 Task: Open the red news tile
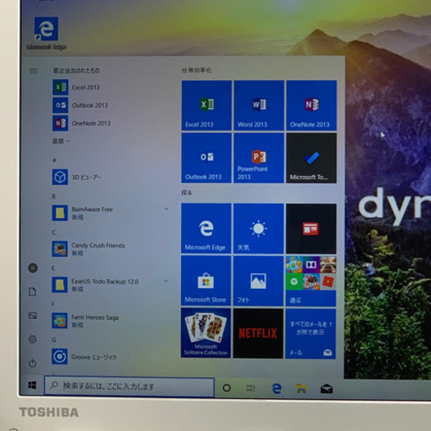(x=311, y=229)
